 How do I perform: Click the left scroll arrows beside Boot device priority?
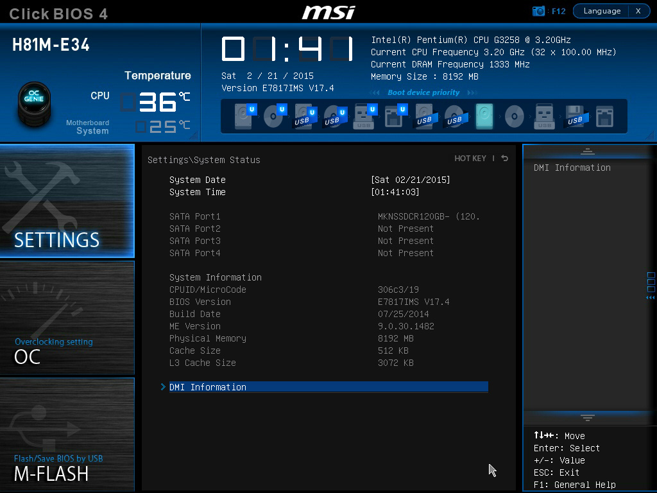pyautogui.click(x=375, y=92)
